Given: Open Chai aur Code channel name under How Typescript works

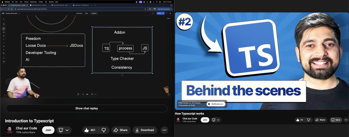Looking at the screenshot, I should (190, 118).
